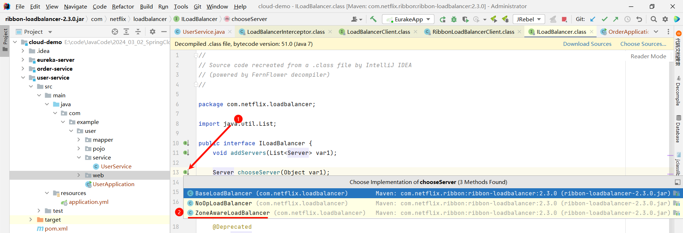Click the Project side tool button
The height and width of the screenshot is (233, 683).
click(x=5, y=40)
